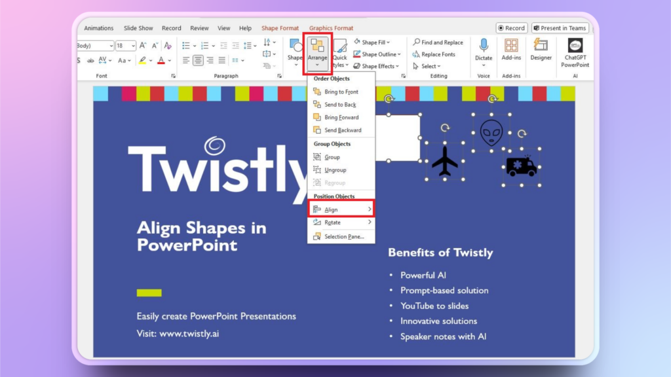Open Quick Styles gallery
Screen dimensions: 671x377
(x=340, y=53)
